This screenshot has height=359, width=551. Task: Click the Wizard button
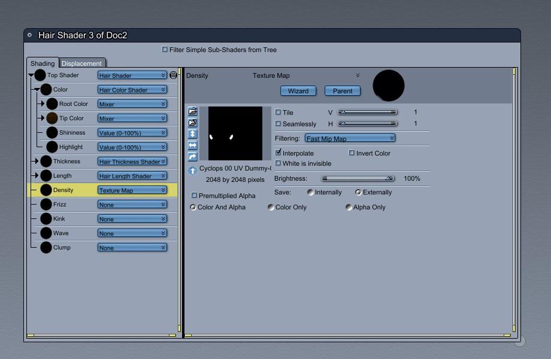tap(298, 90)
